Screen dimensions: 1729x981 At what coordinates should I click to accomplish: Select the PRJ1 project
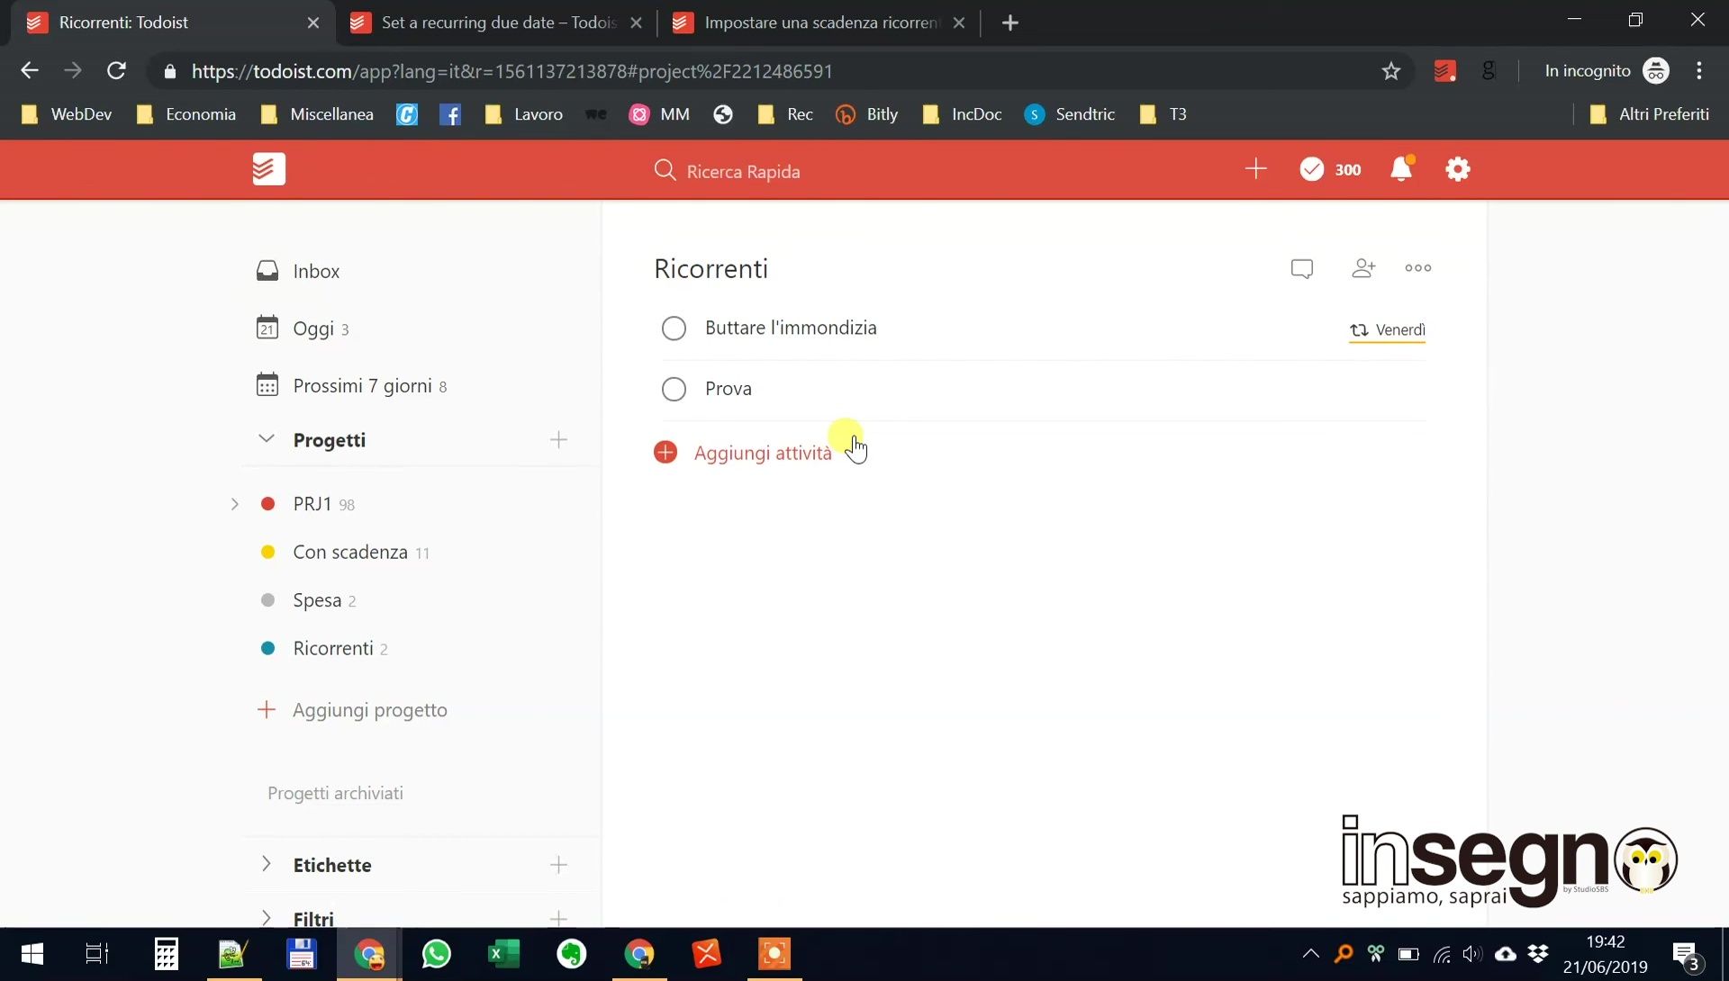pos(312,504)
